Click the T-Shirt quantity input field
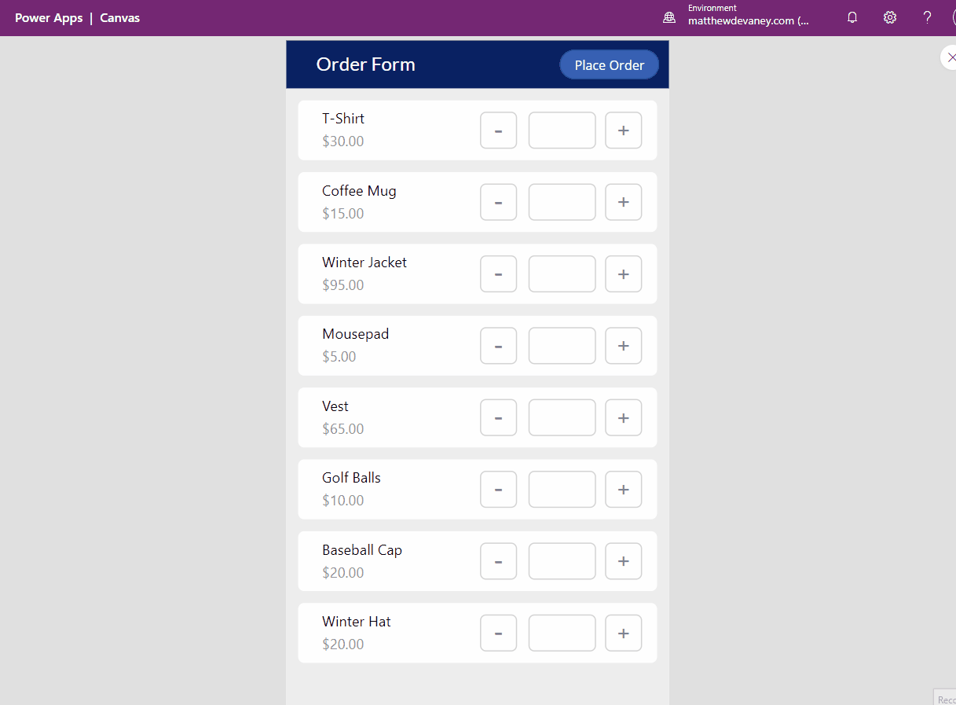The height and width of the screenshot is (705, 956). click(x=562, y=130)
